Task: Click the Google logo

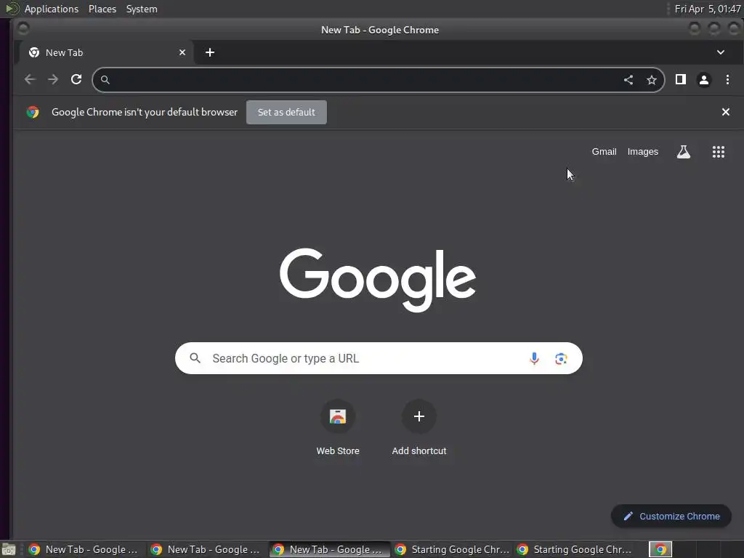Action: pyautogui.click(x=378, y=280)
